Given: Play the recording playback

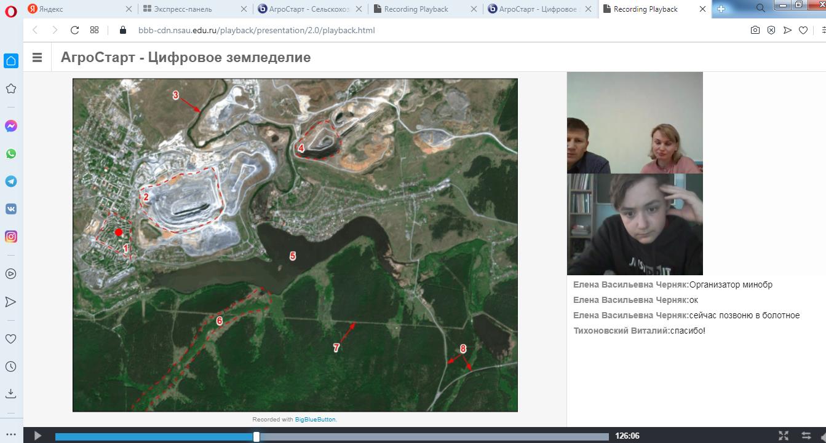Looking at the screenshot, I should click(x=38, y=436).
